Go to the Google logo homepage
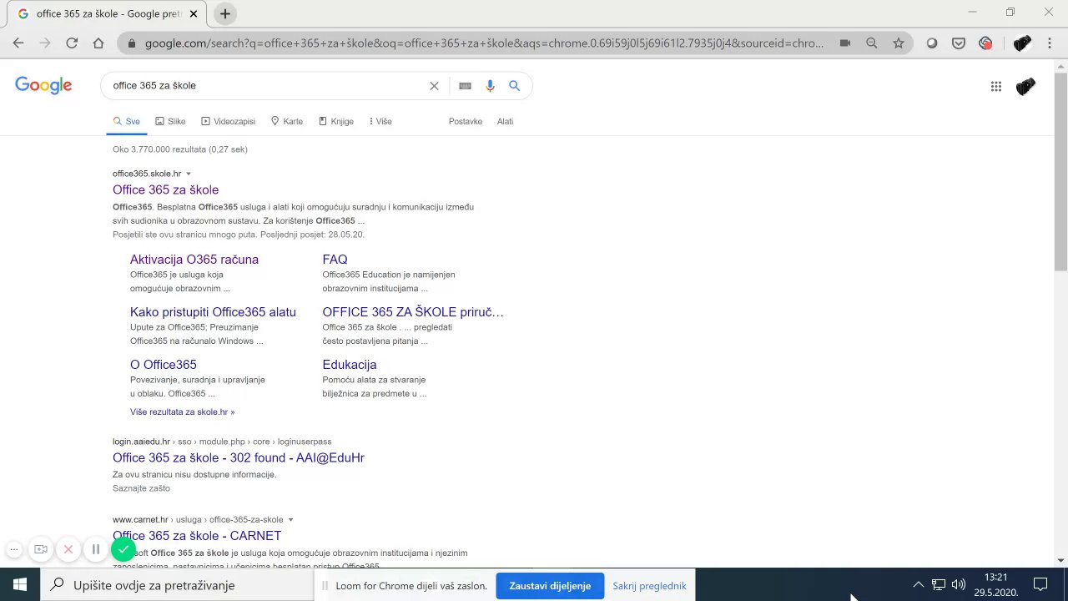 (x=43, y=85)
